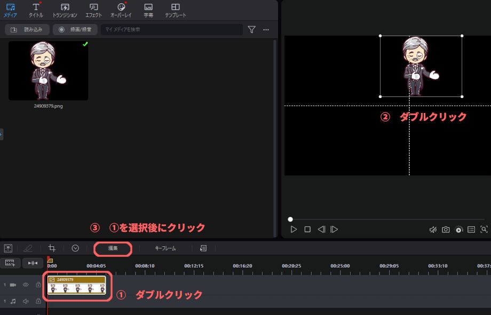The width and height of the screenshot is (491, 315).
Task: Click the 編集 button
Action: point(113,248)
